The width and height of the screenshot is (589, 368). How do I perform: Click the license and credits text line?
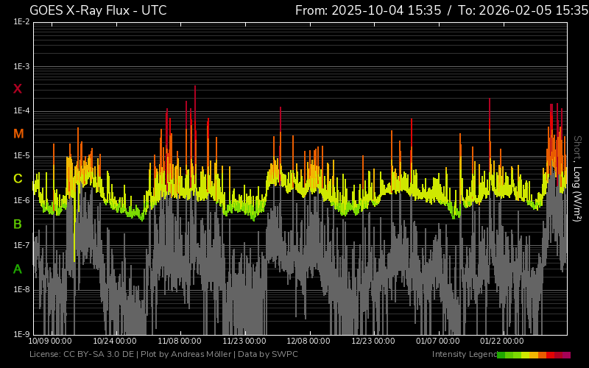click(163, 355)
